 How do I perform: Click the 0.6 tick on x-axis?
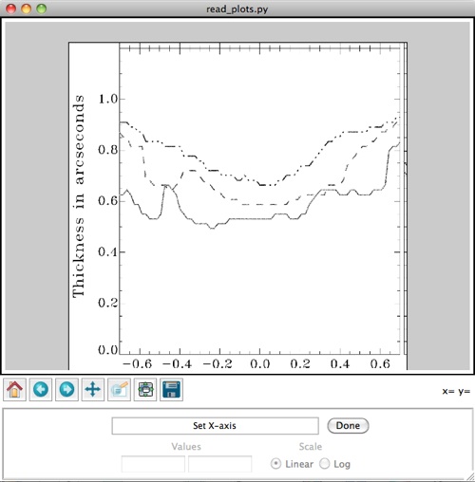[x=380, y=364]
